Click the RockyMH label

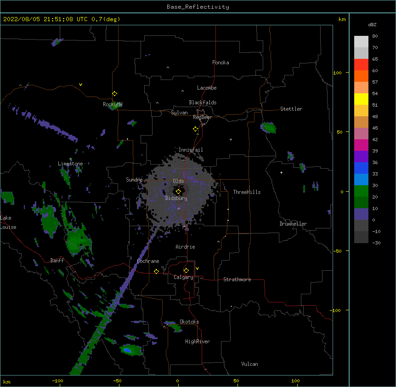click(113, 104)
